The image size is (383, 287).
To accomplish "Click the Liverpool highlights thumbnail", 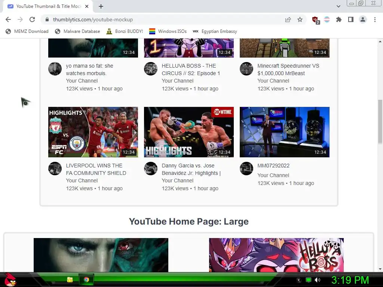I will [93, 132].
